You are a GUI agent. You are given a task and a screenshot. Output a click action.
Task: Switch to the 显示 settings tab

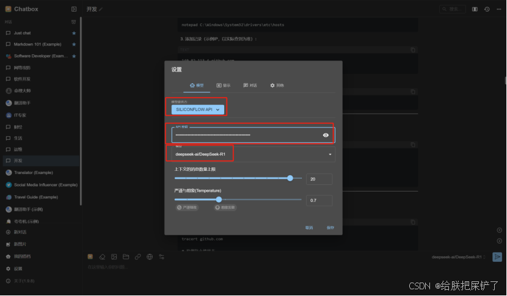(224, 85)
